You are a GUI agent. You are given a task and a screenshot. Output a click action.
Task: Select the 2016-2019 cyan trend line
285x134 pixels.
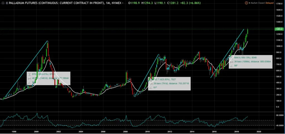point(227,53)
